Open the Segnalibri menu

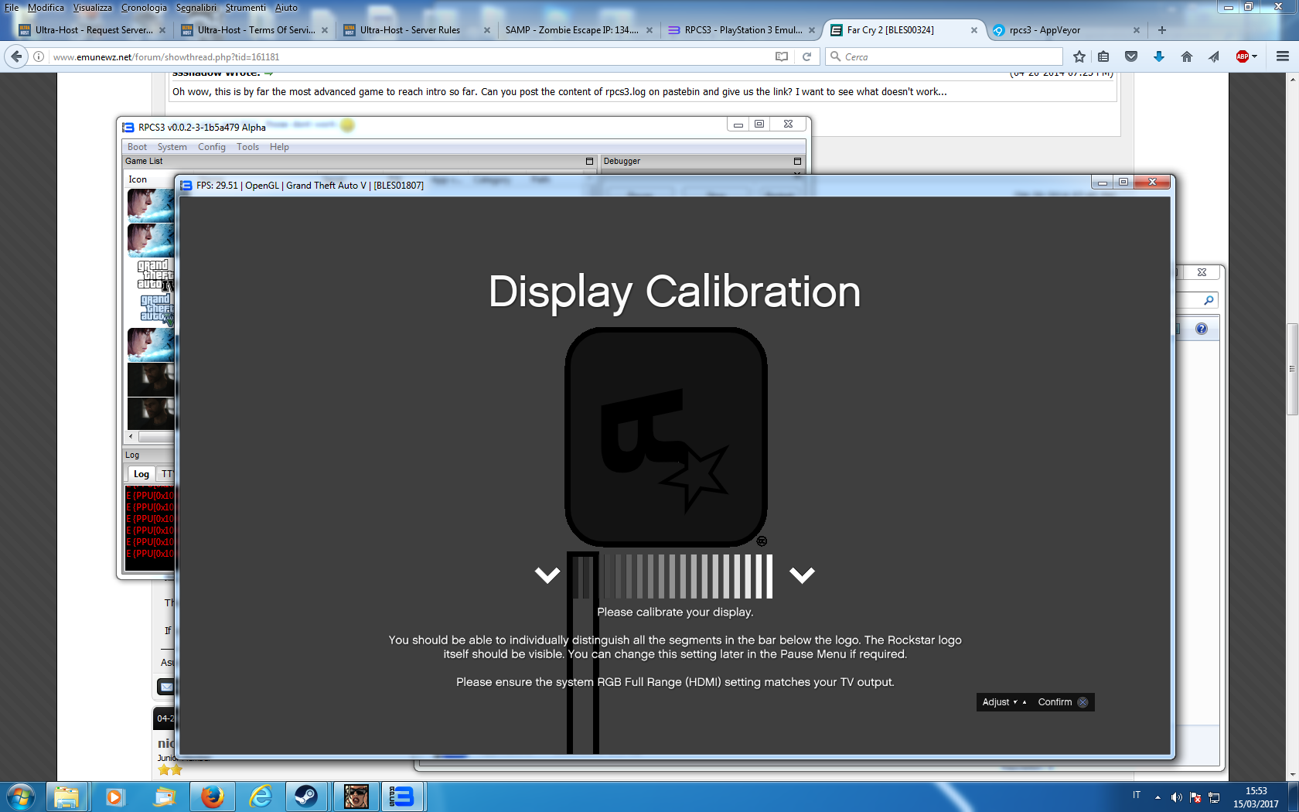tap(196, 8)
